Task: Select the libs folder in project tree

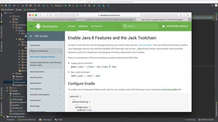Action: point(15,19)
